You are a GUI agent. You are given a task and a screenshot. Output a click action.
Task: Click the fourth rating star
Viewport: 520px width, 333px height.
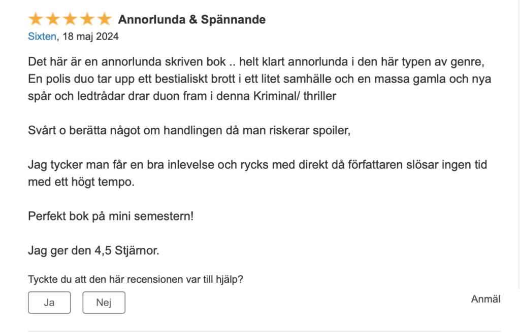tap(87, 19)
